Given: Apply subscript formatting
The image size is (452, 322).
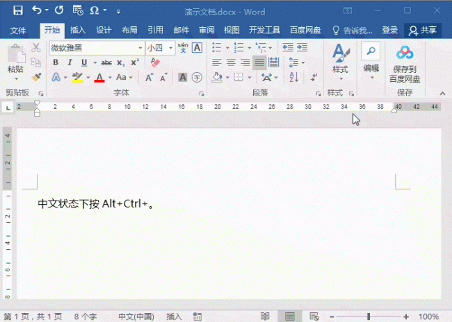Looking at the screenshot, I should [121, 62].
